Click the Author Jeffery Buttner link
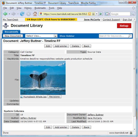The image size is (138, 137). tap(28, 118)
